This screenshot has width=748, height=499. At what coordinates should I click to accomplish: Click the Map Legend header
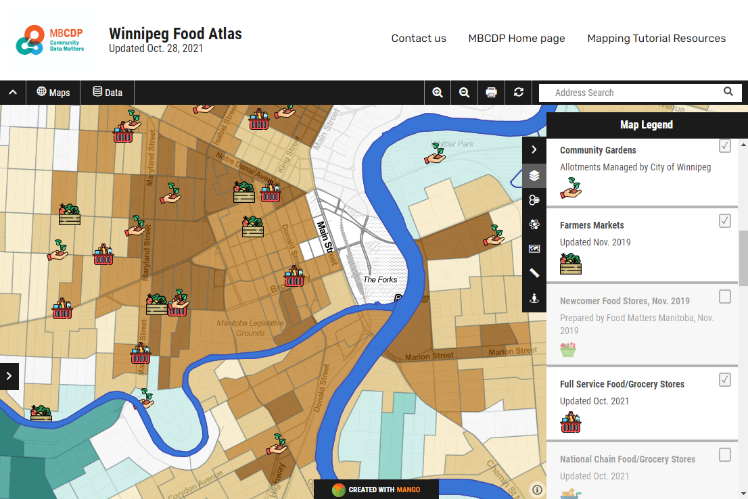[x=647, y=125]
